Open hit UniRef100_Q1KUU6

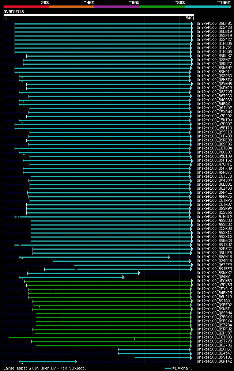click(214, 44)
